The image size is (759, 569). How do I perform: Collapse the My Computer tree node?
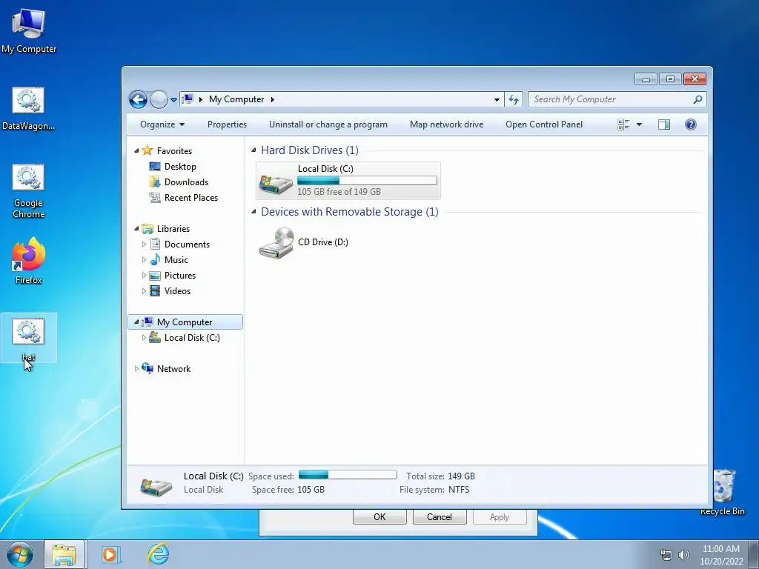click(x=136, y=322)
